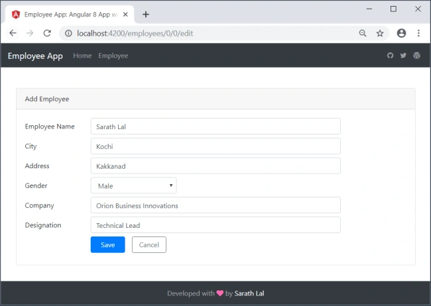Close the Chrome window
The width and height of the screenshot is (431, 306).
(x=418, y=9)
